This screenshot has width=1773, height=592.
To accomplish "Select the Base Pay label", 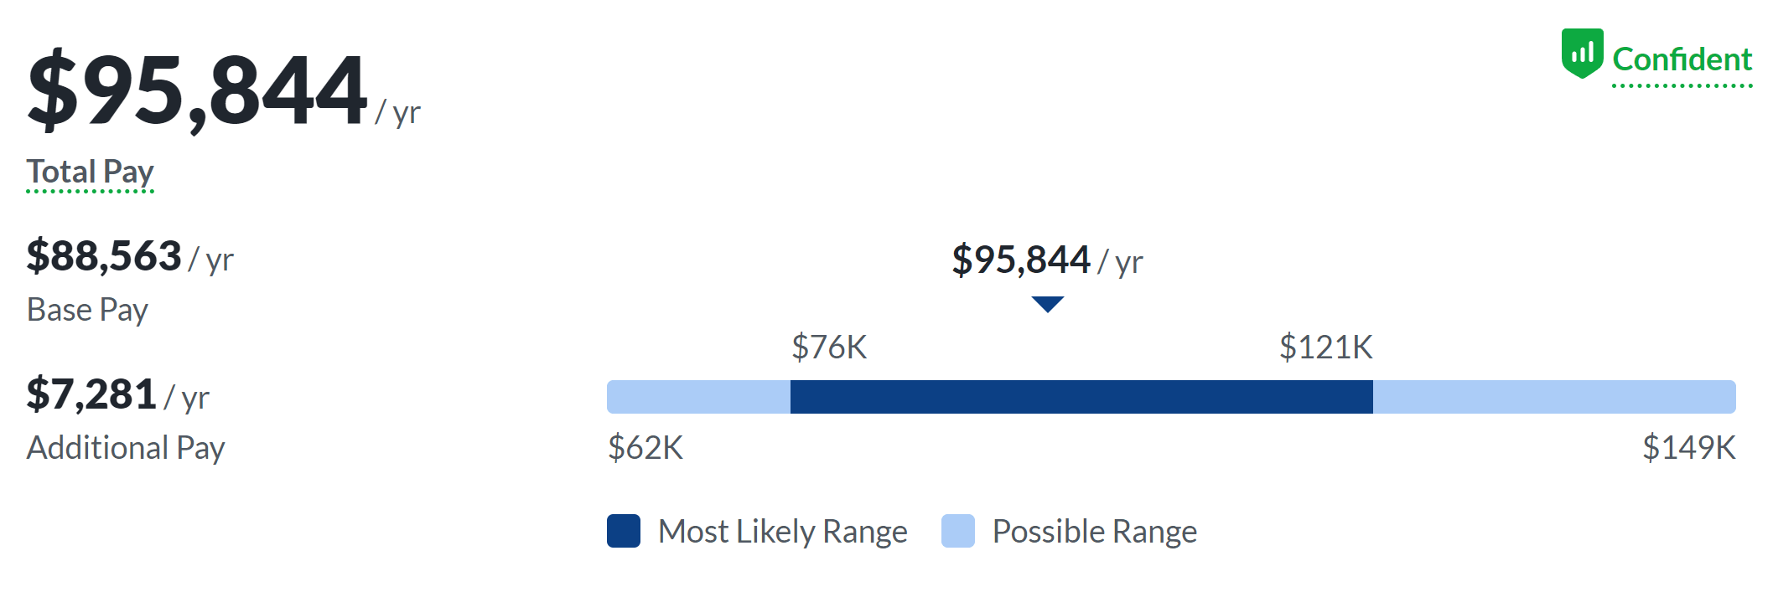I will click(88, 310).
